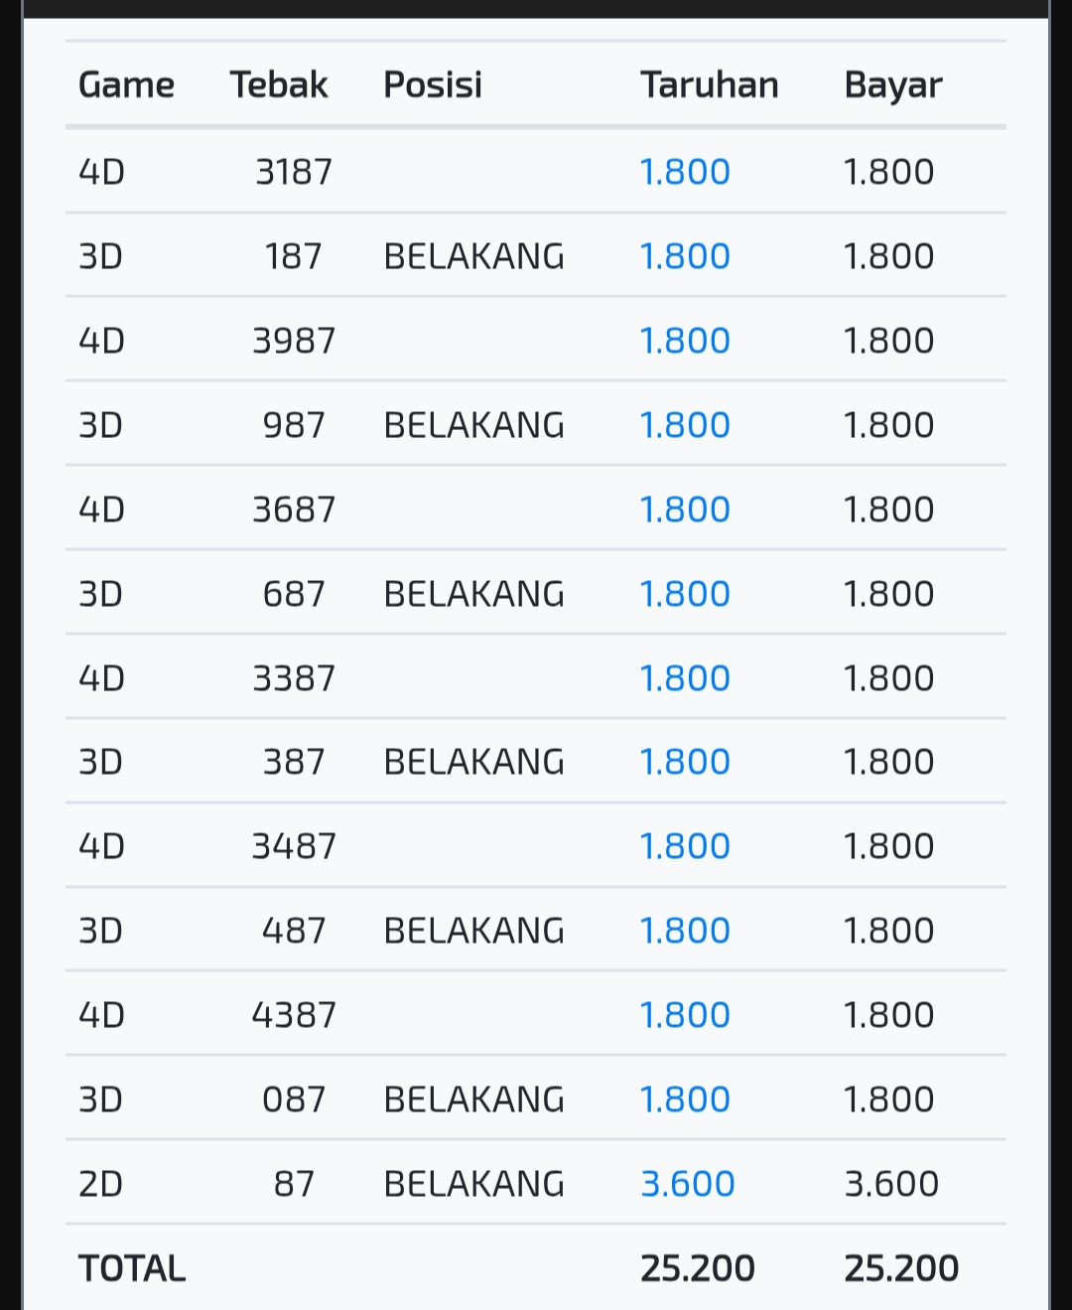1072x1310 pixels.
Task: Select the TOTAL row label
Action: point(132,1268)
